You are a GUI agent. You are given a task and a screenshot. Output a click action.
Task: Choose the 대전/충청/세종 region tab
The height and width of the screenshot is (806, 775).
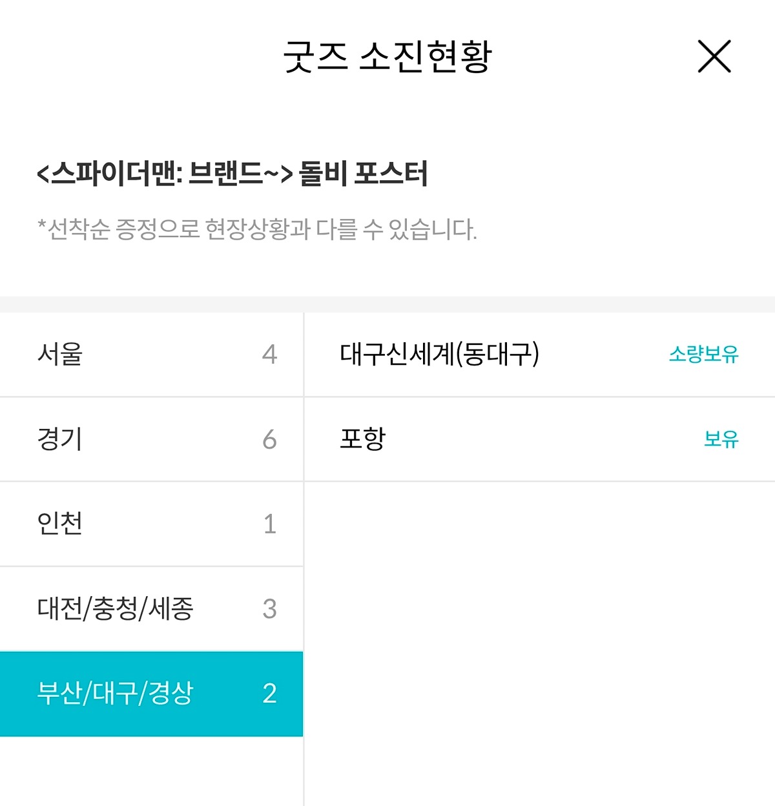point(151,609)
